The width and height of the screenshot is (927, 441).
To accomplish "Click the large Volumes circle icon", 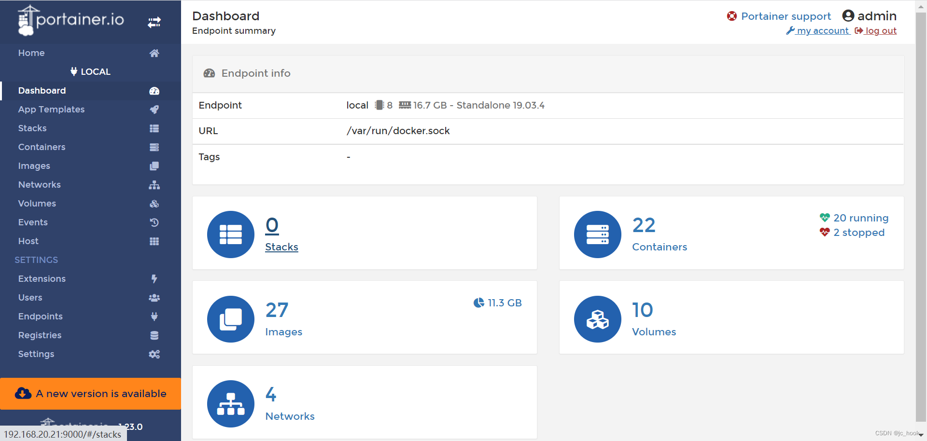I will (598, 319).
